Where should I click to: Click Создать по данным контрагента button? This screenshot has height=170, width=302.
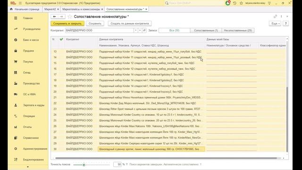pos(130,24)
